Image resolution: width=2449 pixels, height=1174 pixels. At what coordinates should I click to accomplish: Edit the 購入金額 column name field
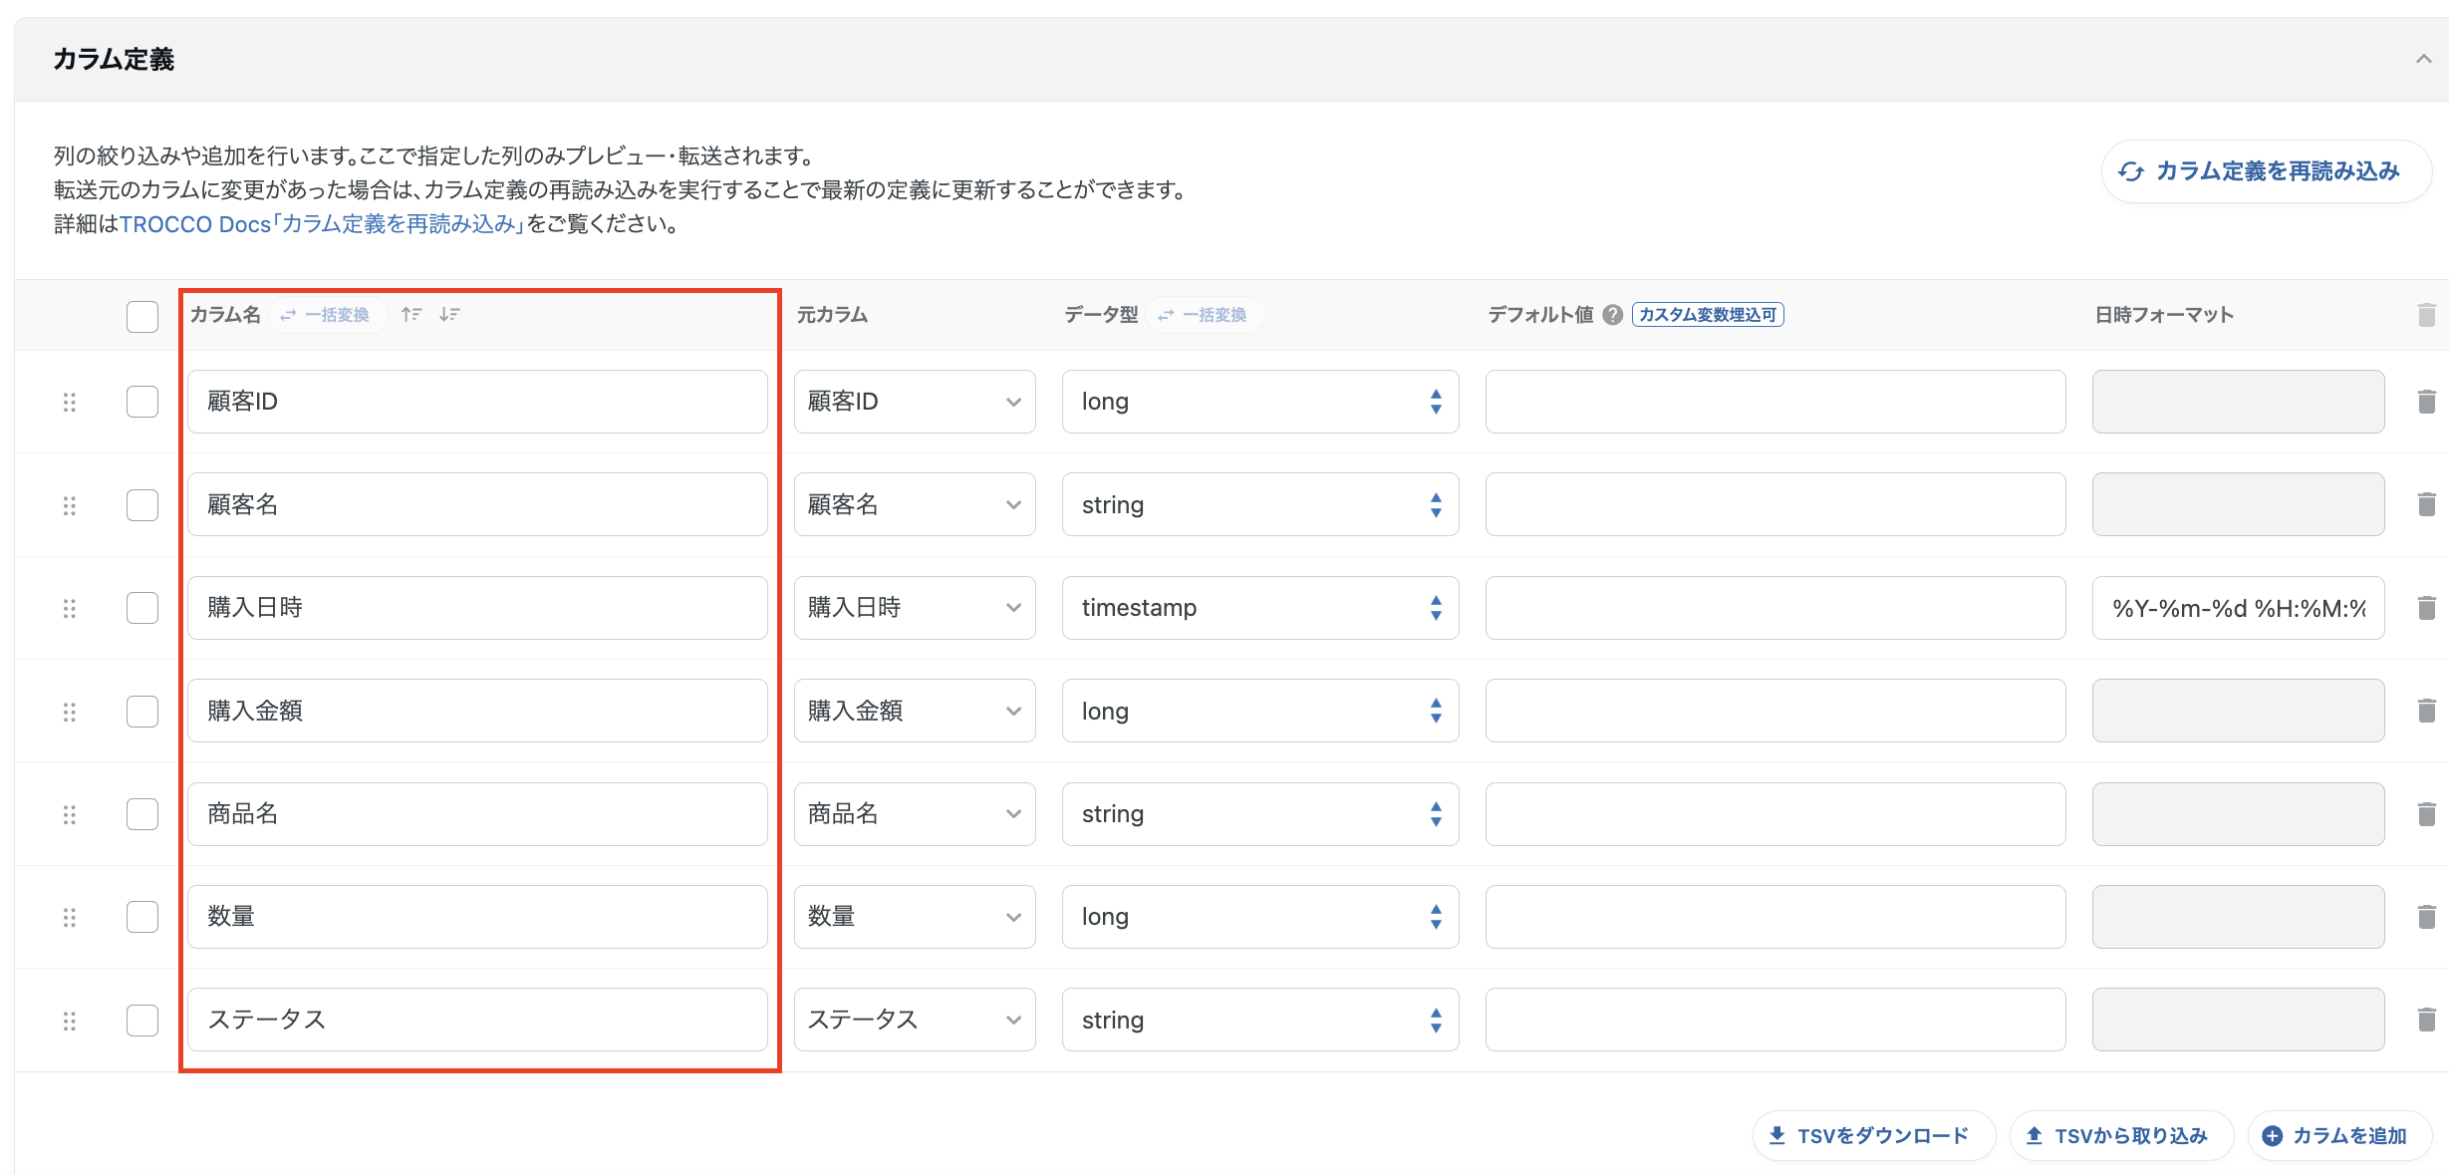[x=477, y=711]
